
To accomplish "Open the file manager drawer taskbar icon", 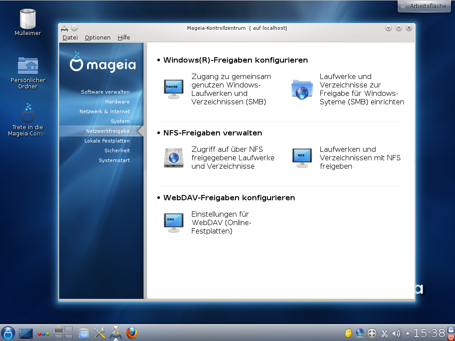I will (84, 333).
